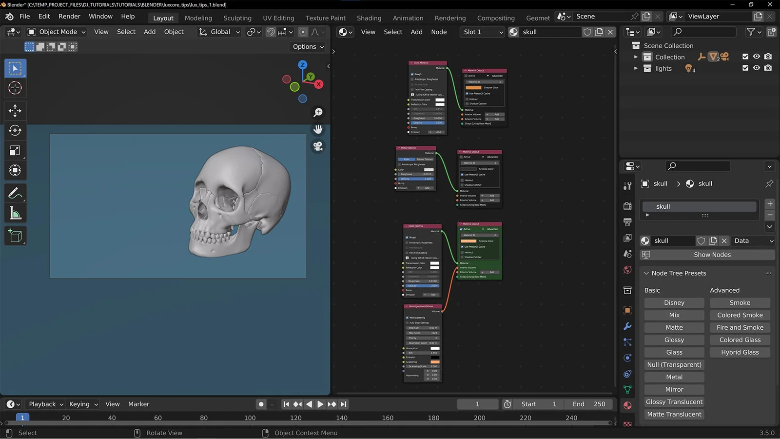Open the Object Mode dropdown
The image size is (780, 439).
[x=56, y=32]
